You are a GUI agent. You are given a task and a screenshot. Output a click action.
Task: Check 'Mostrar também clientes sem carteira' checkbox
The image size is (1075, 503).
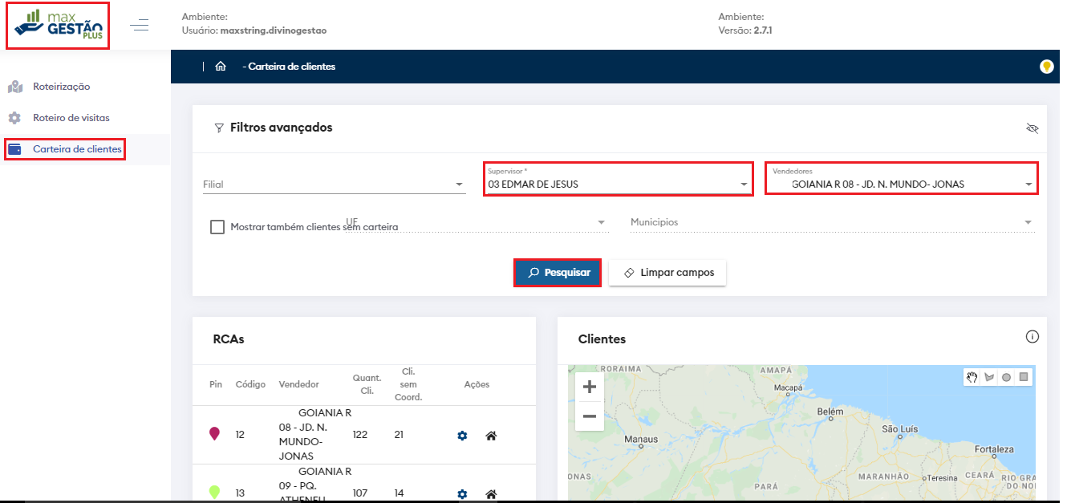pos(217,227)
